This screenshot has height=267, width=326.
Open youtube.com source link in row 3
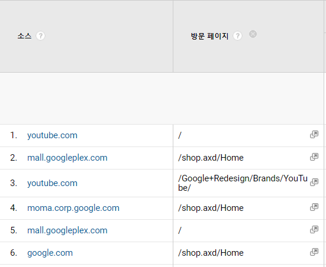tap(53, 183)
